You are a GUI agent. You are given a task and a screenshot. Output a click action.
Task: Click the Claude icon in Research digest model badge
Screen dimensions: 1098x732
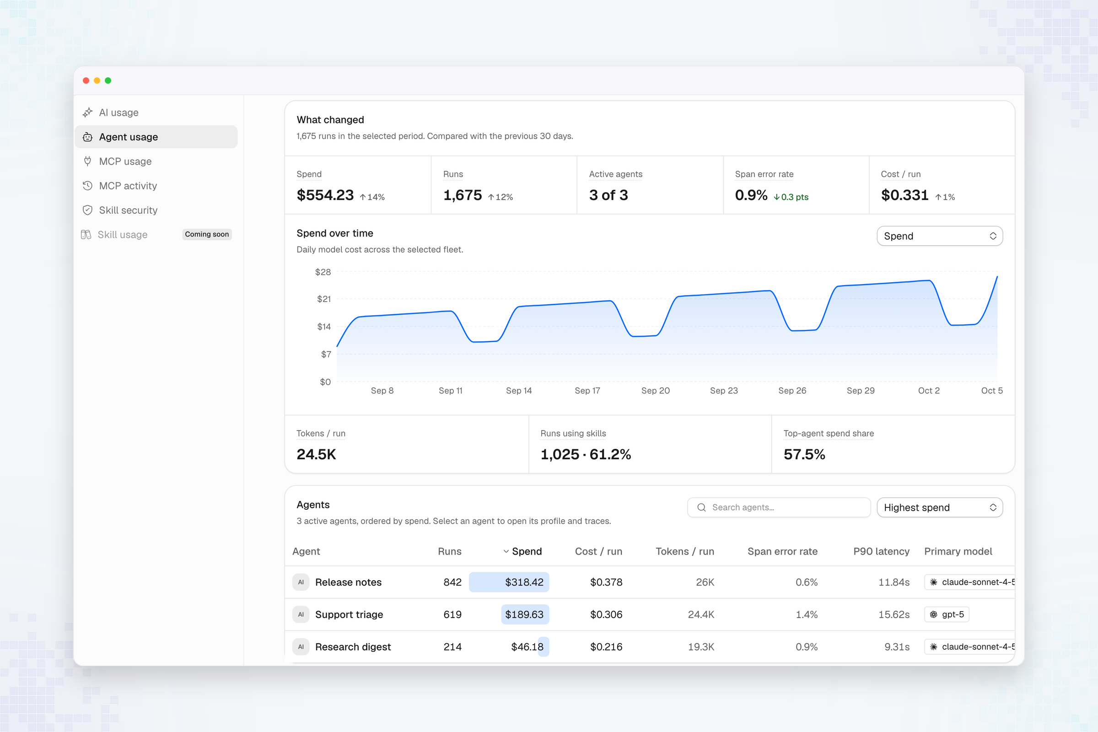tap(933, 646)
